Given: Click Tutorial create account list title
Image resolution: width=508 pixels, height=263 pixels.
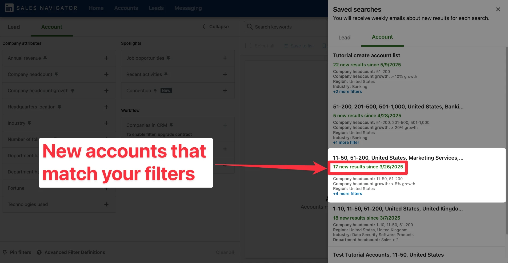Looking at the screenshot, I should 366,55.
